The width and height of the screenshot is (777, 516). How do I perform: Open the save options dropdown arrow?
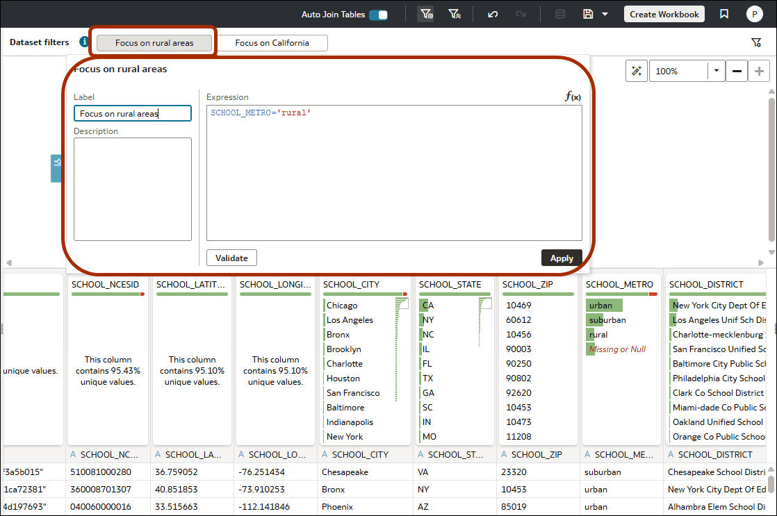coord(605,14)
